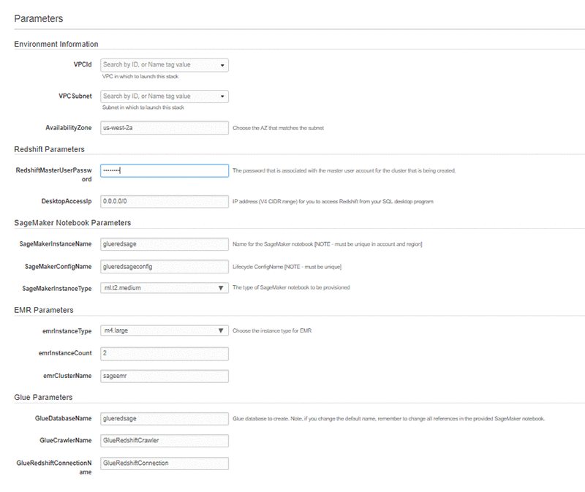This screenshot has height=492, width=585.
Task: Click 'VPC in which to launch this stack' hint
Action: click(x=140, y=77)
